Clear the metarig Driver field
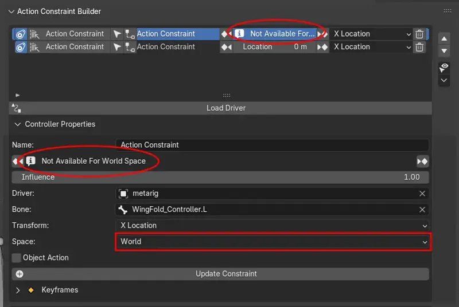This screenshot has width=459, height=307. pyautogui.click(x=422, y=194)
